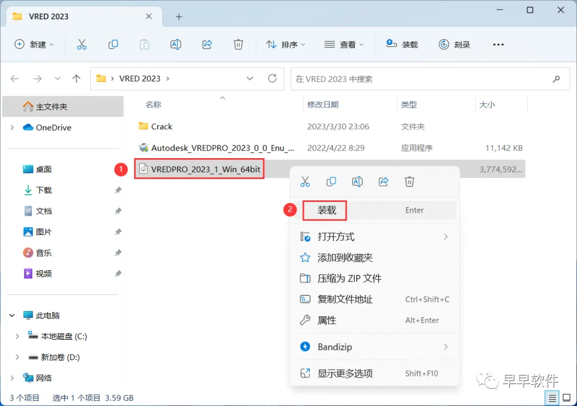577x406 pixels.
Task: Open the Bandizip submenu
Action: click(375, 347)
